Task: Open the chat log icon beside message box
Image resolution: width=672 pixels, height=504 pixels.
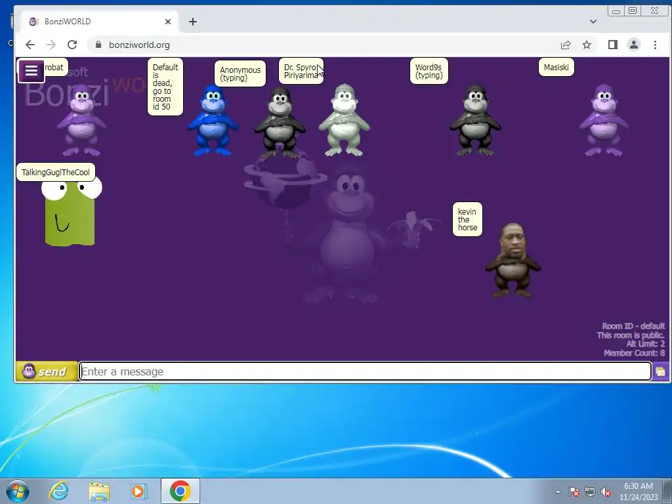Action: (660, 371)
